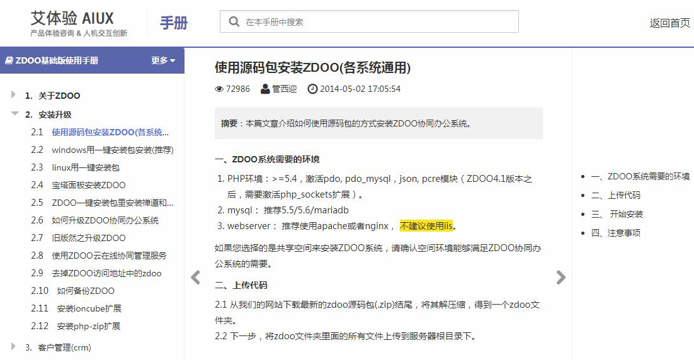Go to next article with right arrow

[560, 278]
